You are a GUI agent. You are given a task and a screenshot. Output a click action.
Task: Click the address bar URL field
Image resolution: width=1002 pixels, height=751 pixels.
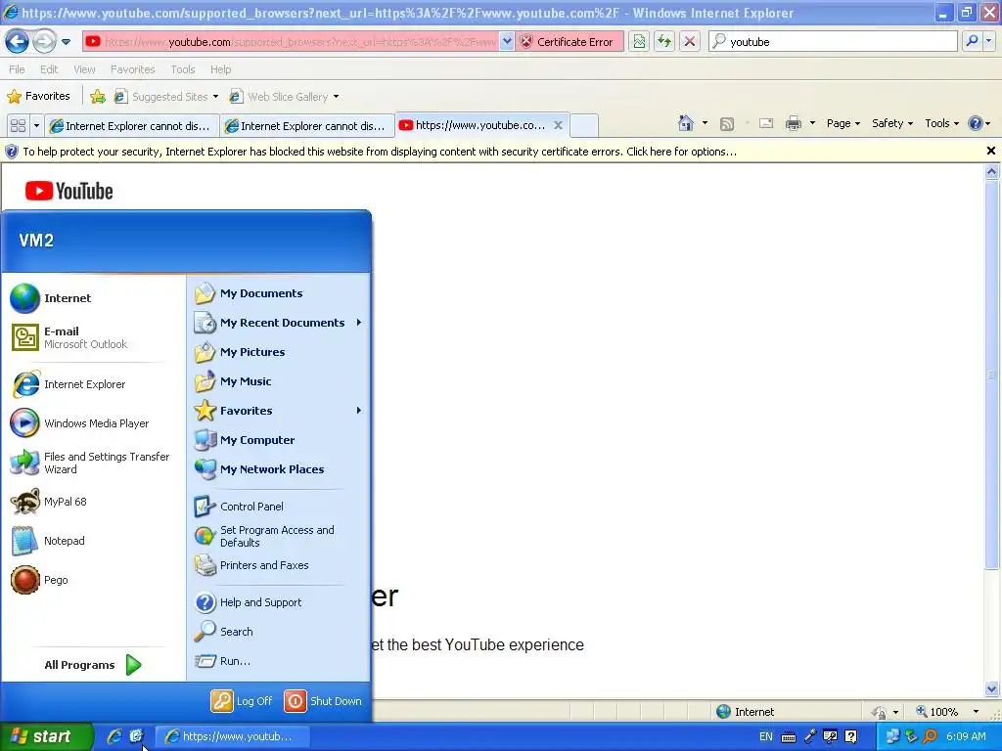tap(291, 42)
